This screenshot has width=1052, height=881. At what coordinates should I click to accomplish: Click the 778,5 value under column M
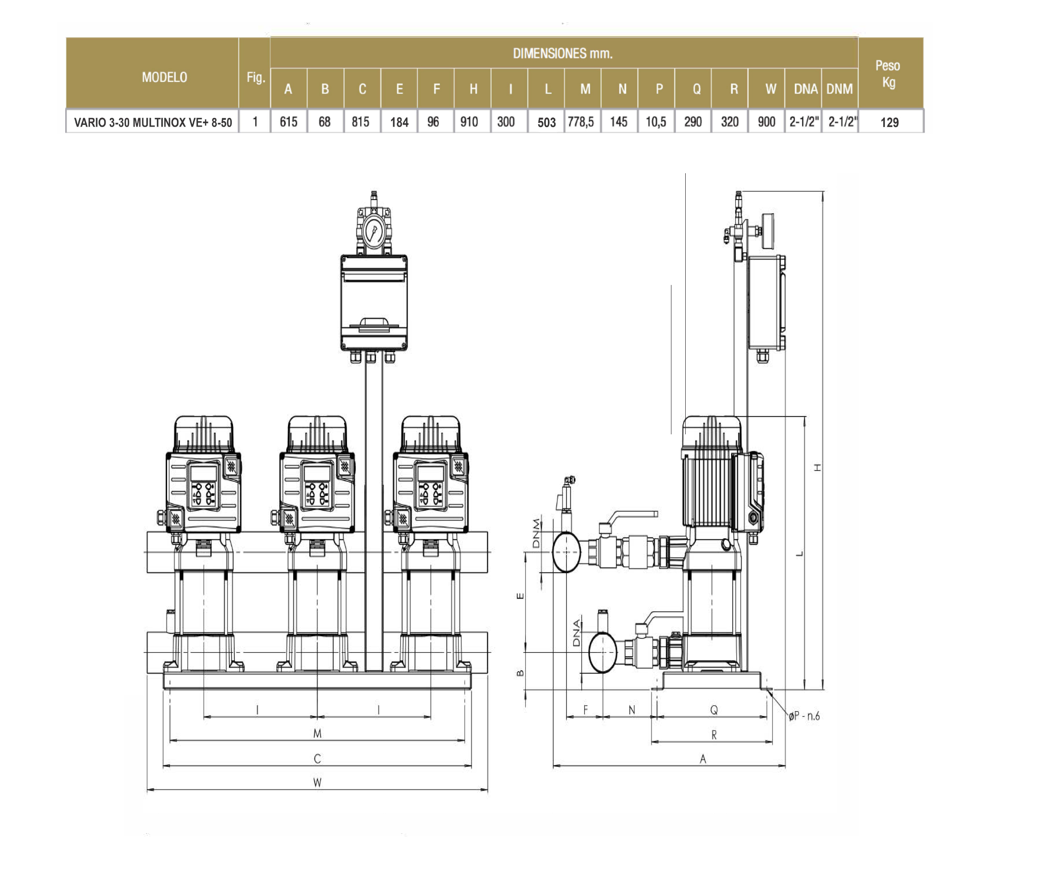click(581, 122)
